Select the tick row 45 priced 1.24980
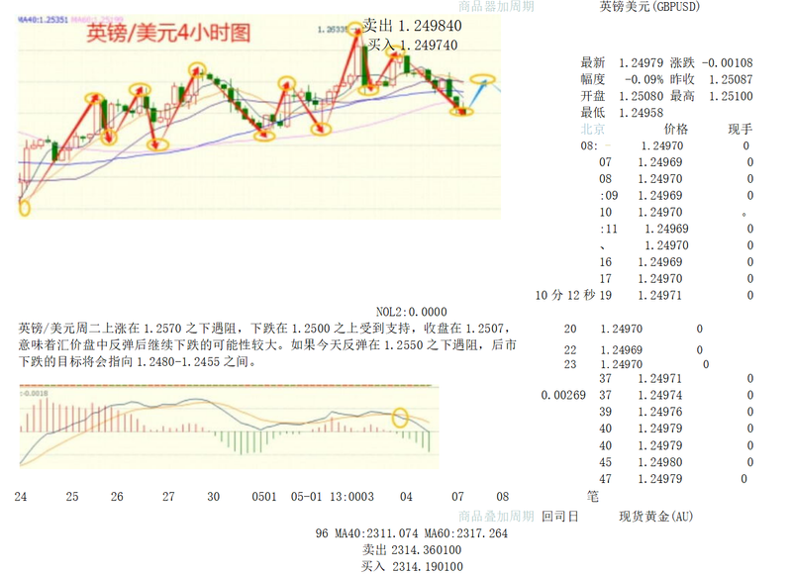 point(676,462)
